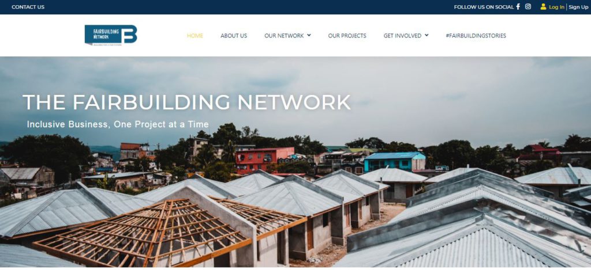Click the Inclusive Business tagline text
591x270 pixels.
[118, 124]
